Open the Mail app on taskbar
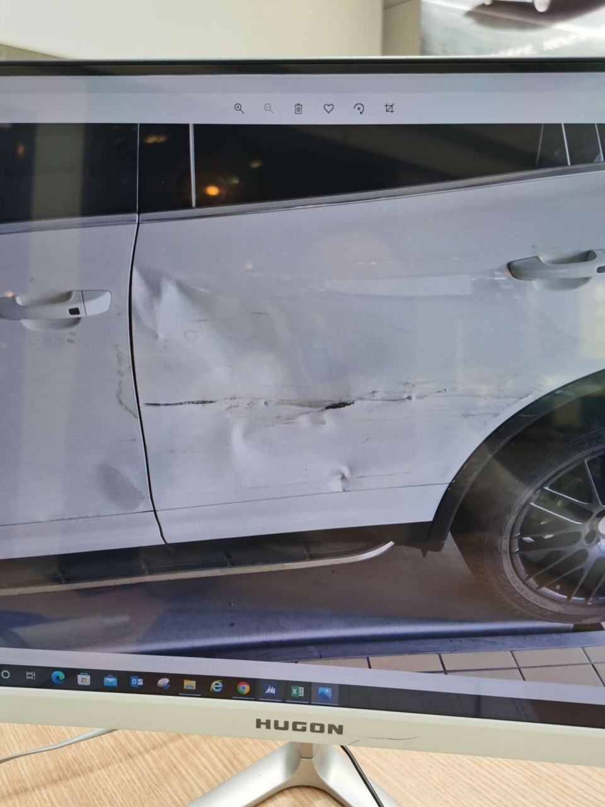605x807 pixels. pyautogui.click(x=110, y=681)
